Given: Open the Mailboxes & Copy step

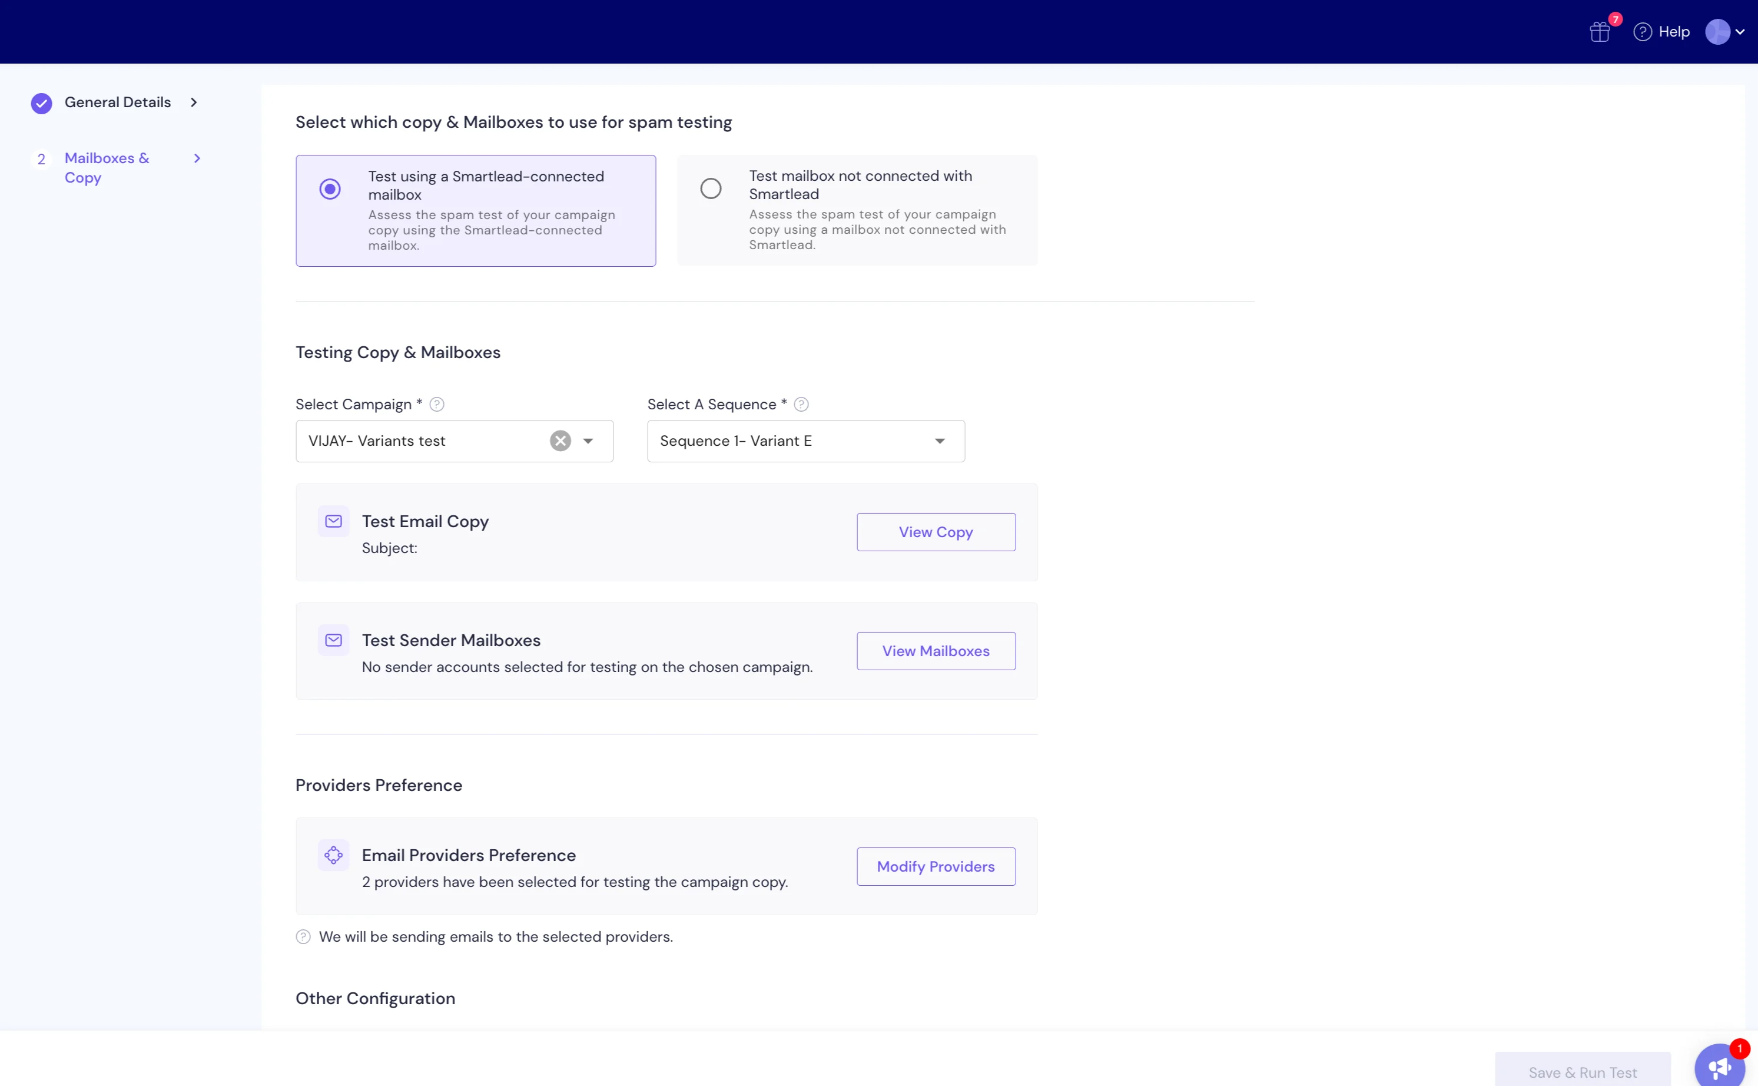Looking at the screenshot, I should (107, 167).
